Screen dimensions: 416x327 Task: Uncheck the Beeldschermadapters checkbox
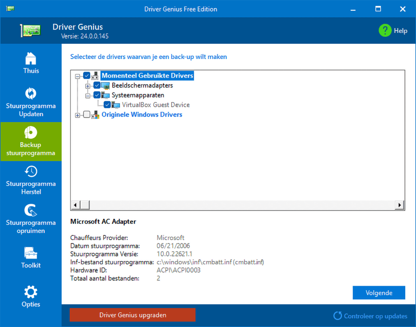tap(97, 85)
